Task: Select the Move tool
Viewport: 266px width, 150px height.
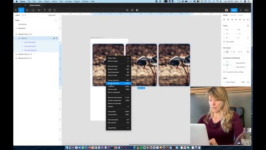Action: pyautogui.click(x=21, y=10)
